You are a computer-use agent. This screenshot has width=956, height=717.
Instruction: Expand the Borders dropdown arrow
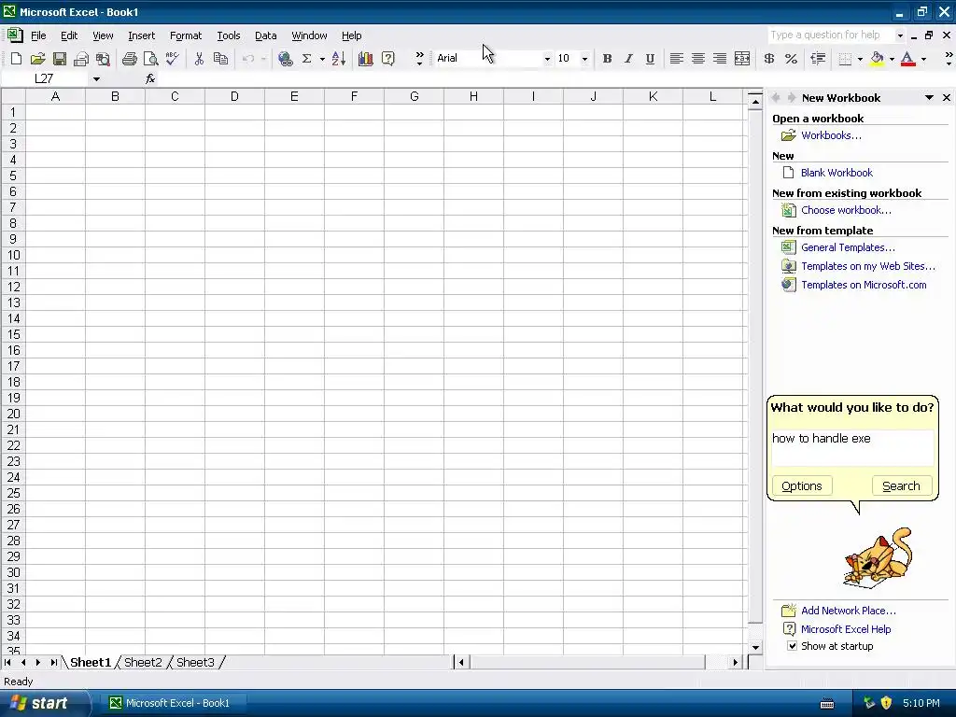(860, 59)
